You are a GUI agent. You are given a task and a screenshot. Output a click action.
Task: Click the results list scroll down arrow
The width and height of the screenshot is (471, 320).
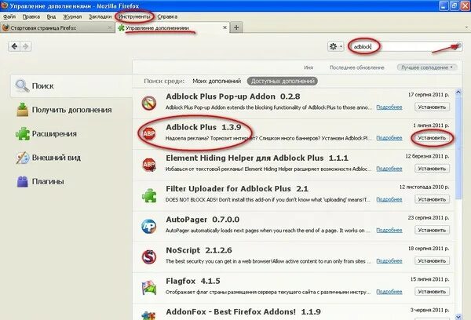(x=458, y=316)
